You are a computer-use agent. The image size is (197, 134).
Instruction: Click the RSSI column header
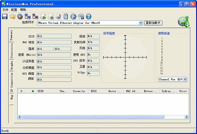pos(97,91)
